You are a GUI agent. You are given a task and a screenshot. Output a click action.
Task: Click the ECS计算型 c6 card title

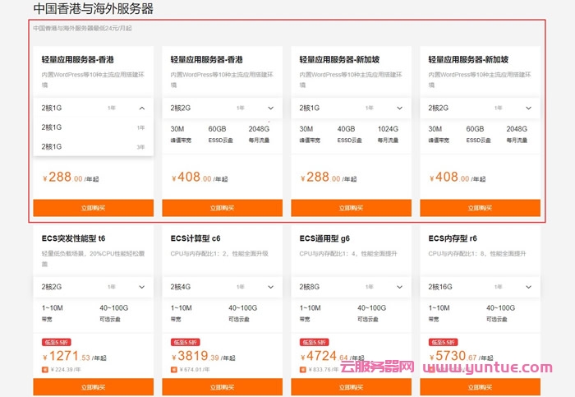[195, 238]
